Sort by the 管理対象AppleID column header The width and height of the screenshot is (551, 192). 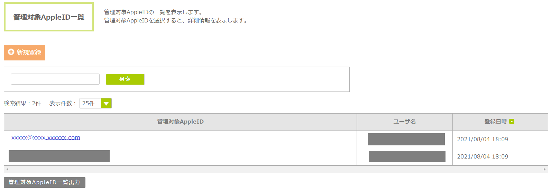180,122
